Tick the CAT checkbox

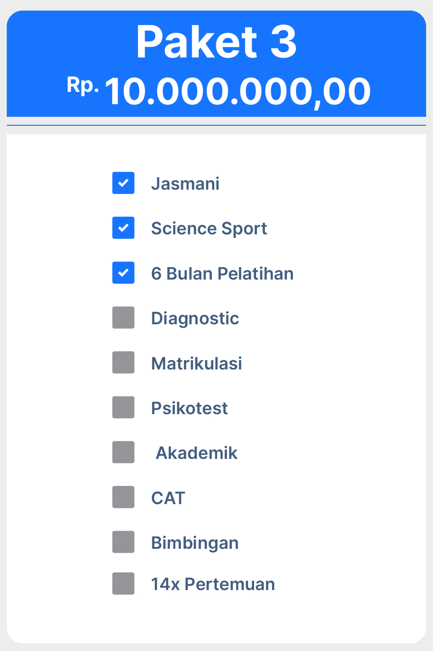pos(123,497)
